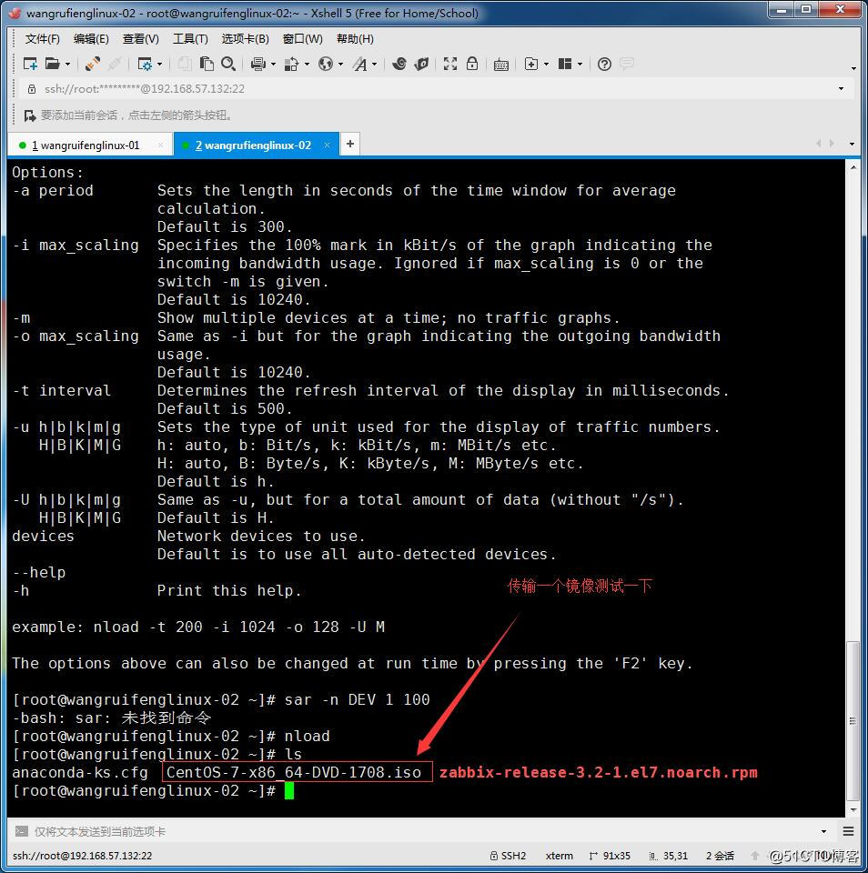Click the New Session icon
This screenshot has width=868, height=873.
click(30, 64)
